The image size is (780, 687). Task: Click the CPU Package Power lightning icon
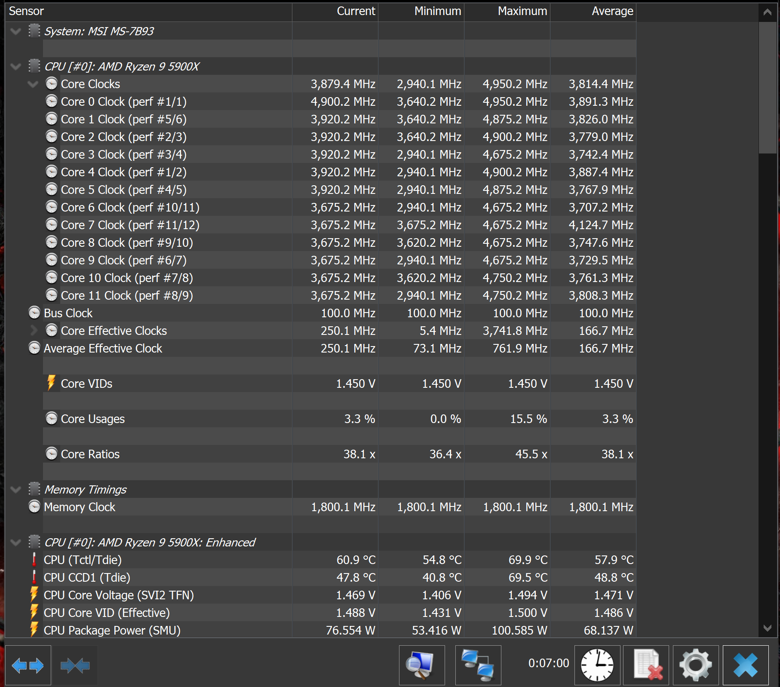pos(34,630)
